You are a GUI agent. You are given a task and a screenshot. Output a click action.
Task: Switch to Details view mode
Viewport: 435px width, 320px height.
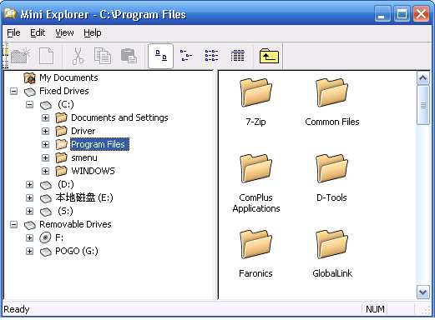(x=237, y=56)
